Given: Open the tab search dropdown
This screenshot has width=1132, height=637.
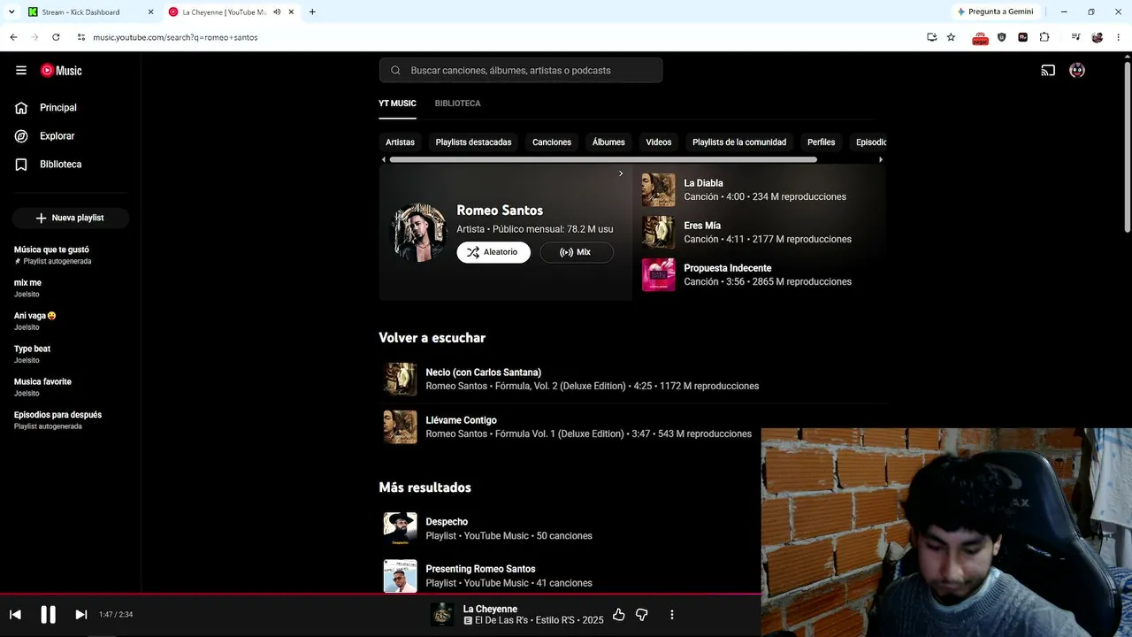Looking at the screenshot, I should point(11,12).
